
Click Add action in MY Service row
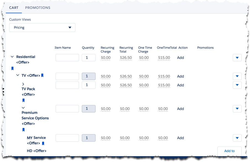[x=180, y=138]
